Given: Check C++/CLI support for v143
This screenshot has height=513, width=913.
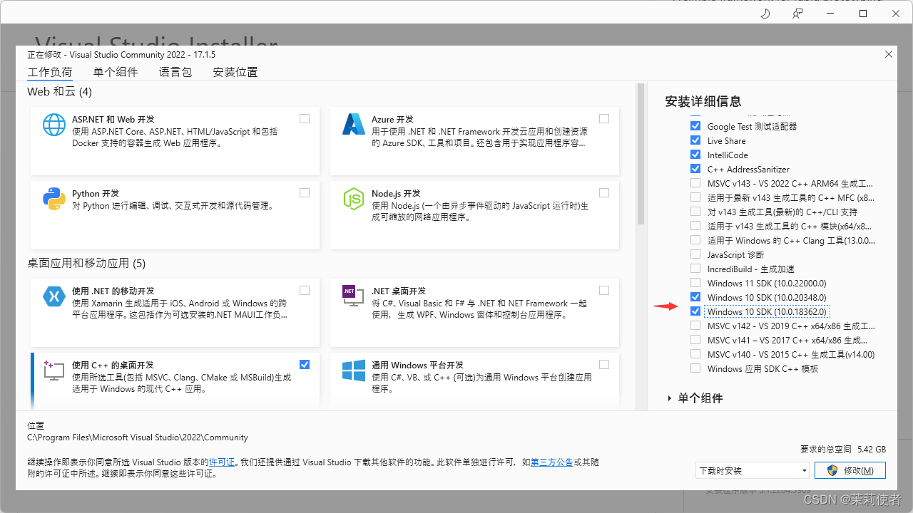Looking at the screenshot, I should coord(695,212).
